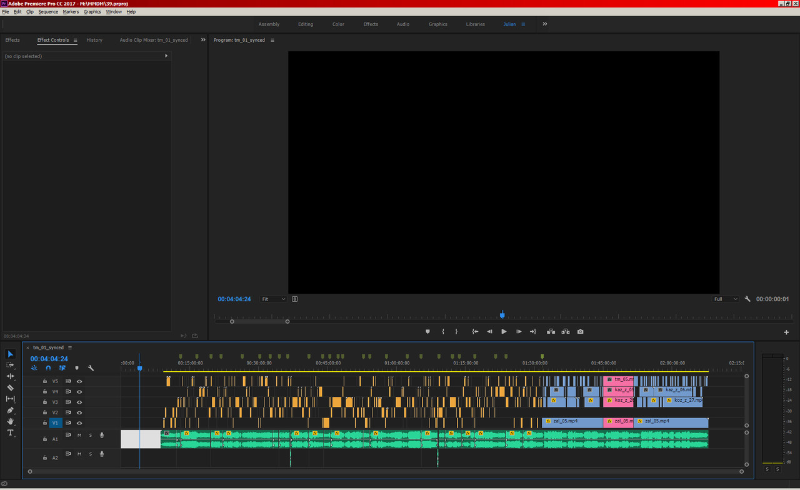Viewport: 800px width, 490px height.
Task: Click the Add Marker button in Program monitor
Action: click(x=427, y=332)
